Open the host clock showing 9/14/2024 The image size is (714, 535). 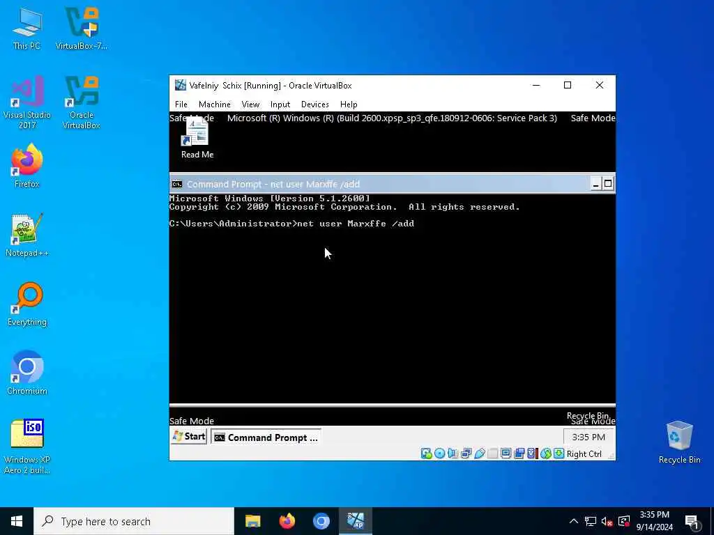[654, 521]
